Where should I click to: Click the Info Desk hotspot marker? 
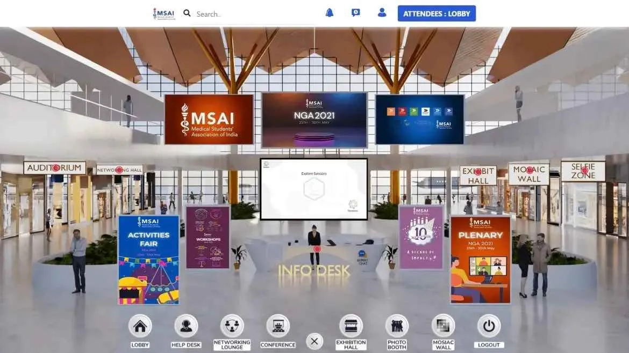coord(317,249)
